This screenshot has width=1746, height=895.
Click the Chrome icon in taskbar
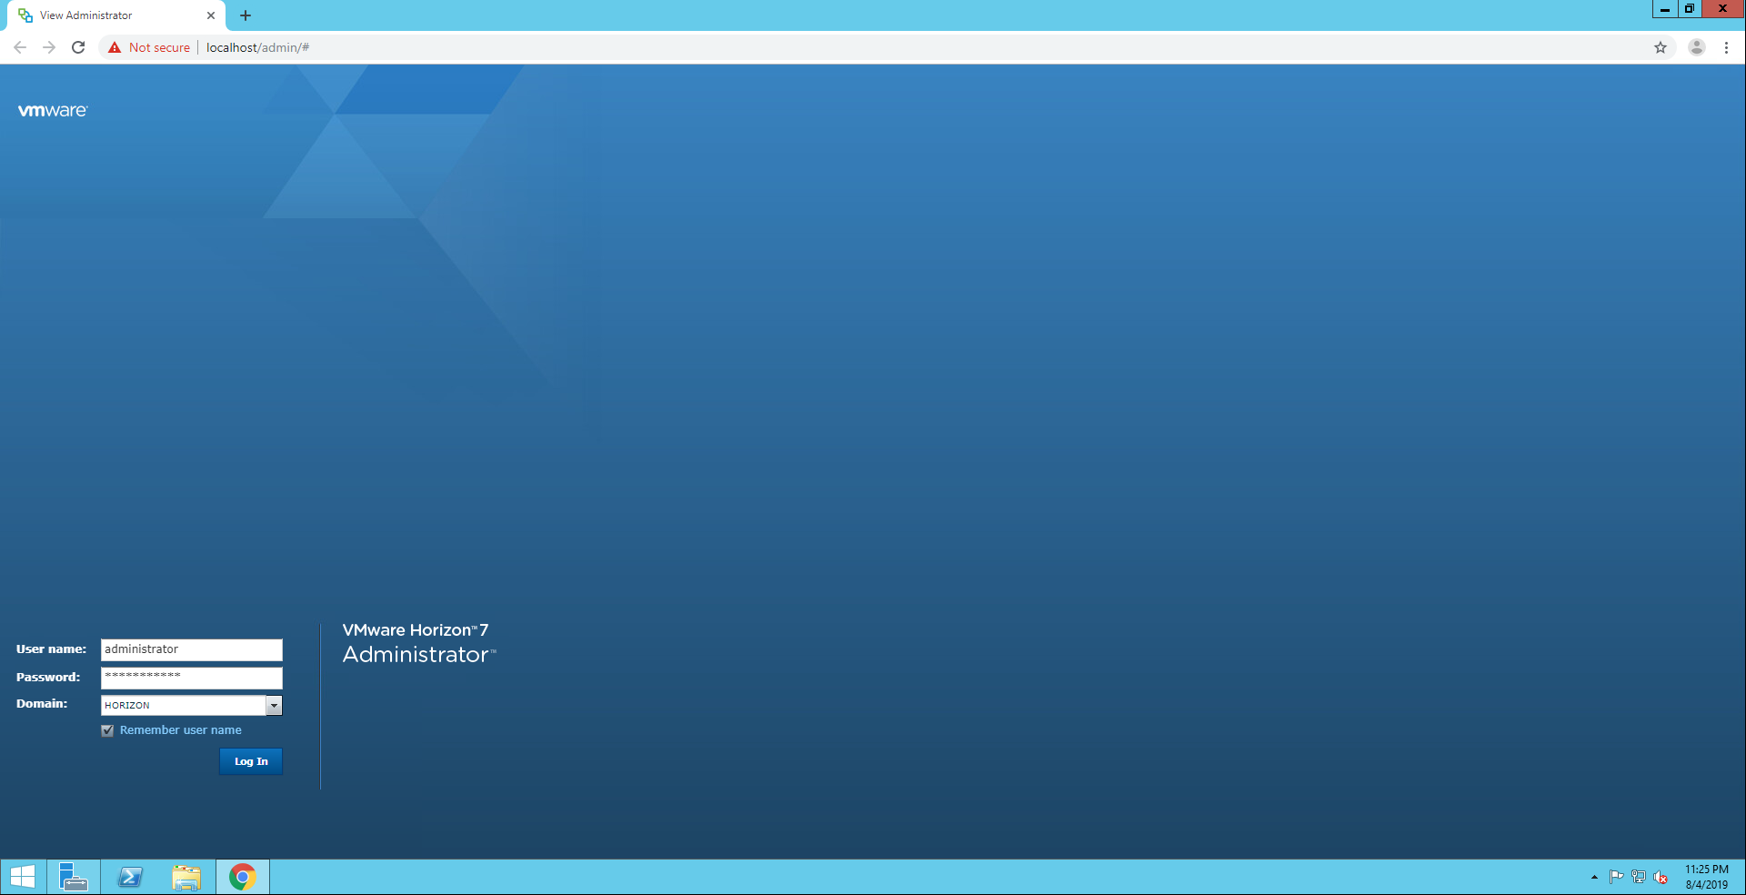click(242, 877)
